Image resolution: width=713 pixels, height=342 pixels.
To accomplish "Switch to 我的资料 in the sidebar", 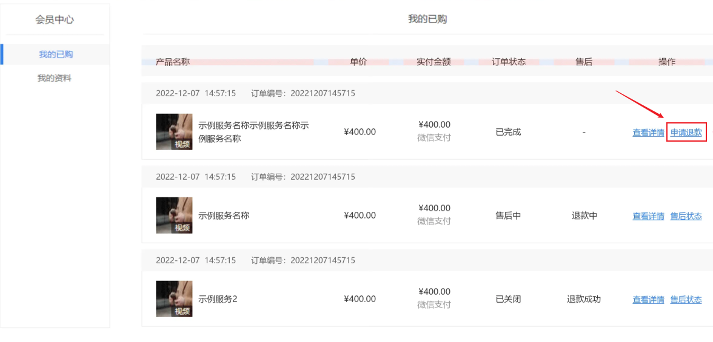I will click(55, 78).
